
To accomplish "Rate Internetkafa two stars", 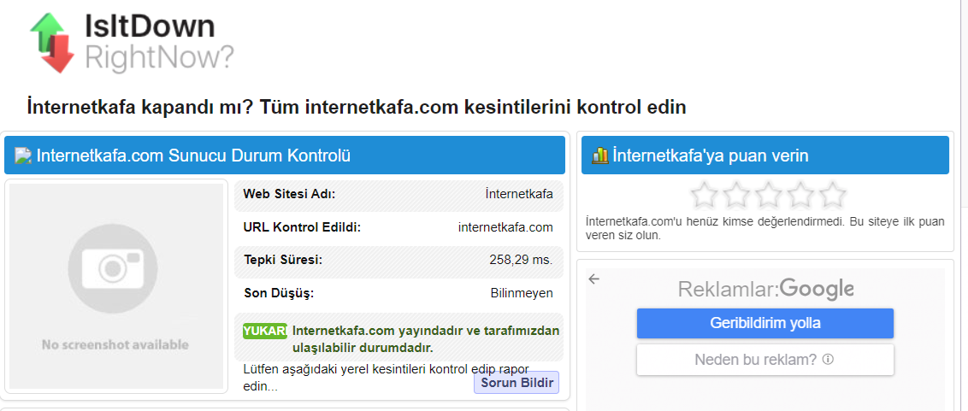I will pyautogui.click(x=736, y=196).
